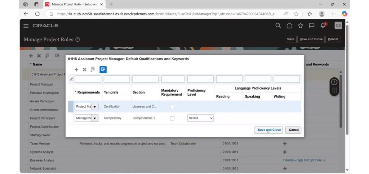Click Save and Close in page header
Screen dimensions: 369x174
[311, 39]
